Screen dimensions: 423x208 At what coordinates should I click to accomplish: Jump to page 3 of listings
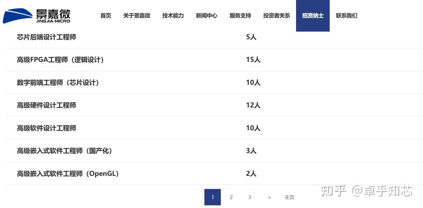250,197
